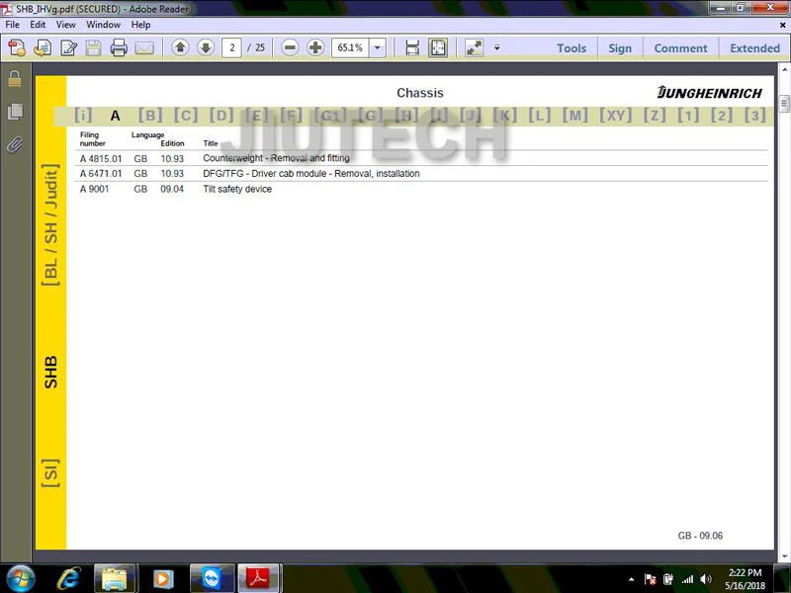Open the File menu
The height and width of the screenshot is (593, 791).
click(12, 24)
